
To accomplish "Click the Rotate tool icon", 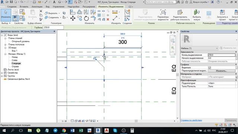I will [x=86, y=18].
